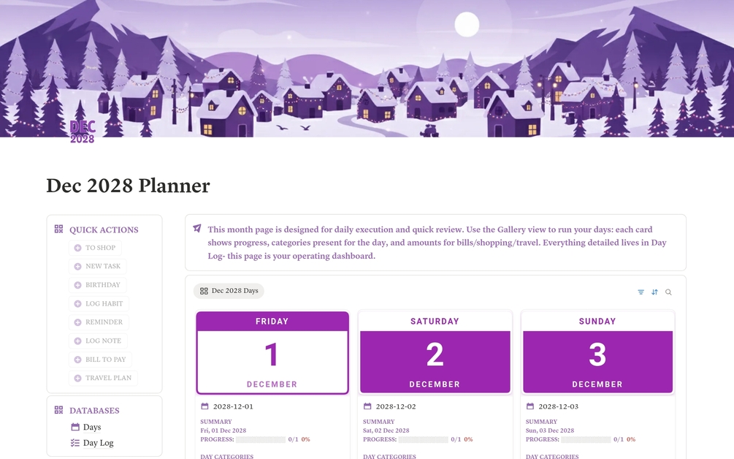Create a NEW TASK entry
The width and height of the screenshot is (734, 459).
(x=97, y=266)
